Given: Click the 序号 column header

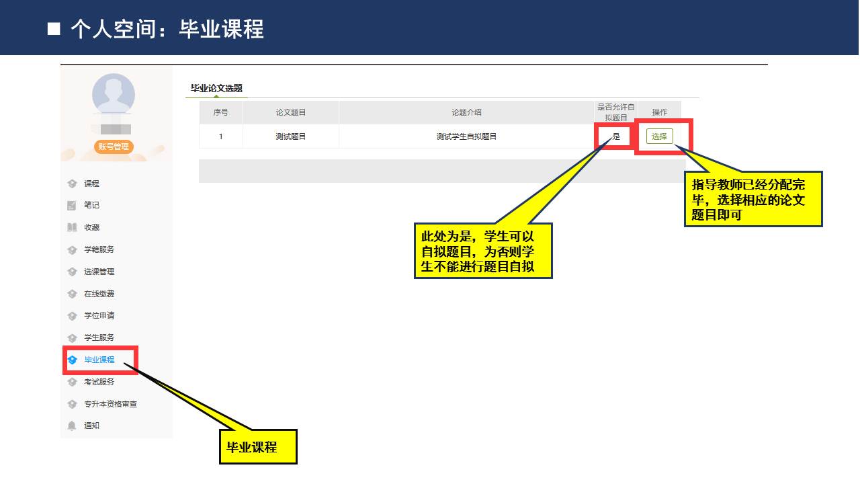Looking at the screenshot, I should pyautogui.click(x=220, y=112).
